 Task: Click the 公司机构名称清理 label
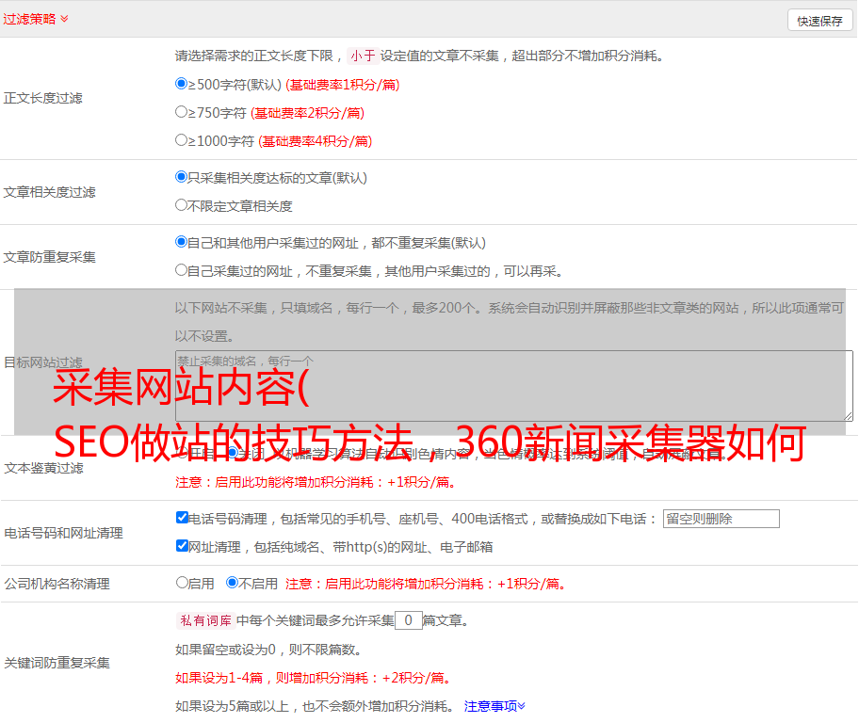pyautogui.click(x=57, y=584)
